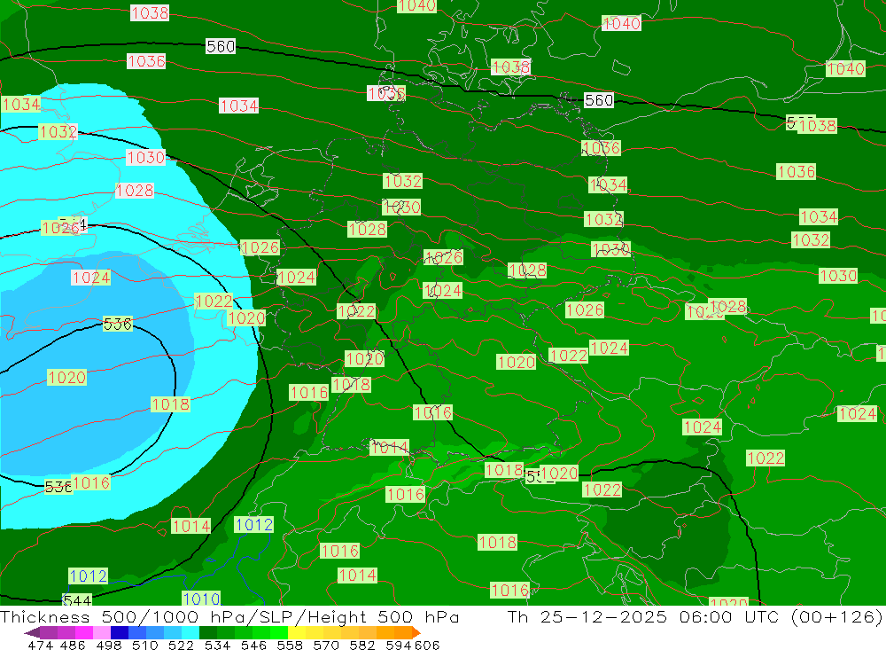Click the legend value '522'
Screen dimensions: 886x650
[x=180, y=645]
